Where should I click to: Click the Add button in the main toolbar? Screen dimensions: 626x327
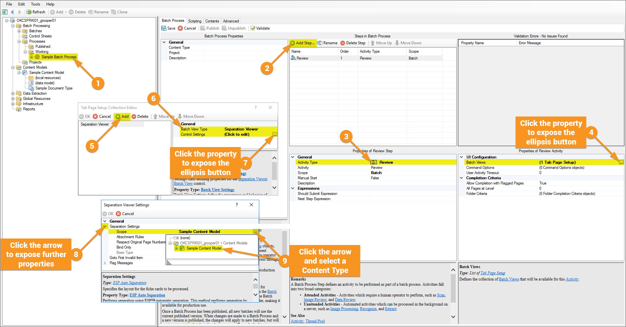pyautogui.click(x=58, y=12)
